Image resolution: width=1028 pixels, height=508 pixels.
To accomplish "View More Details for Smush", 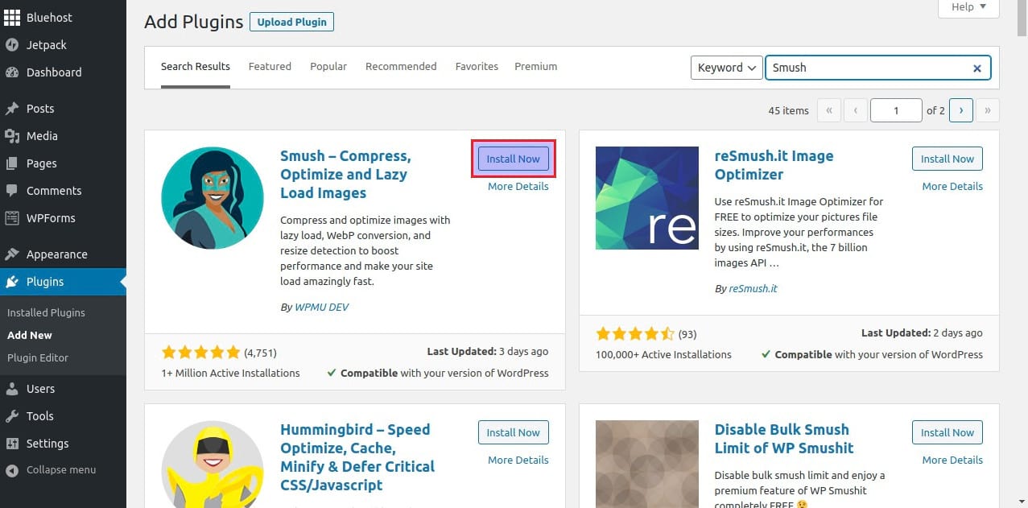I will tap(518, 186).
